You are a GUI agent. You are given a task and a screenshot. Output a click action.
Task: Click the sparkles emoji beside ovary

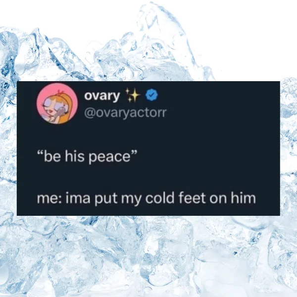pyautogui.click(x=133, y=95)
